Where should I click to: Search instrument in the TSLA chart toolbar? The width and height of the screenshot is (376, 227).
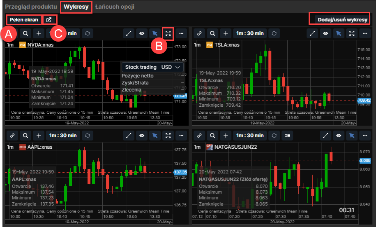(212, 33)
